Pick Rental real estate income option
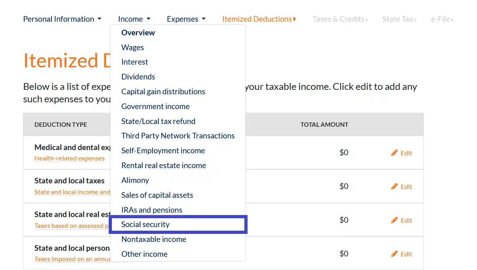The image size is (477, 270). [163, 165]
